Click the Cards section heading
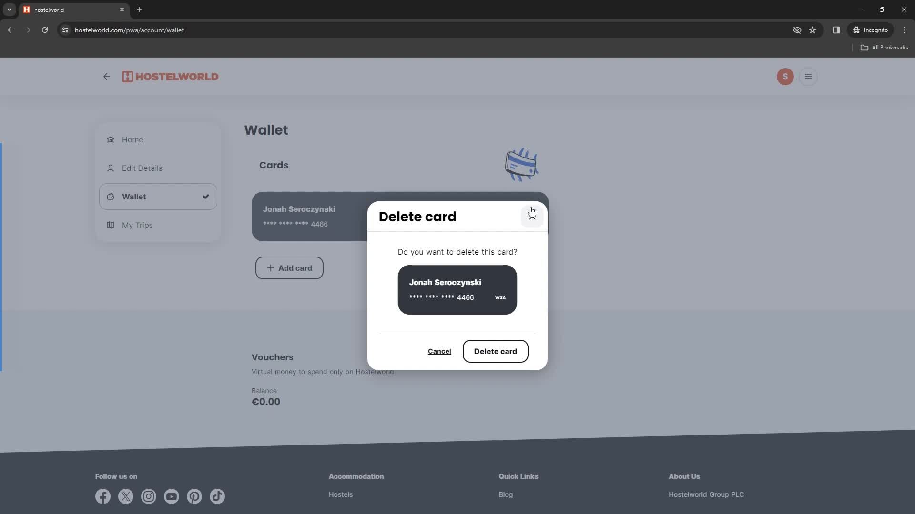The height and width of the screenshot is (514, 915). pyautogui.click(x=274, y=165)
